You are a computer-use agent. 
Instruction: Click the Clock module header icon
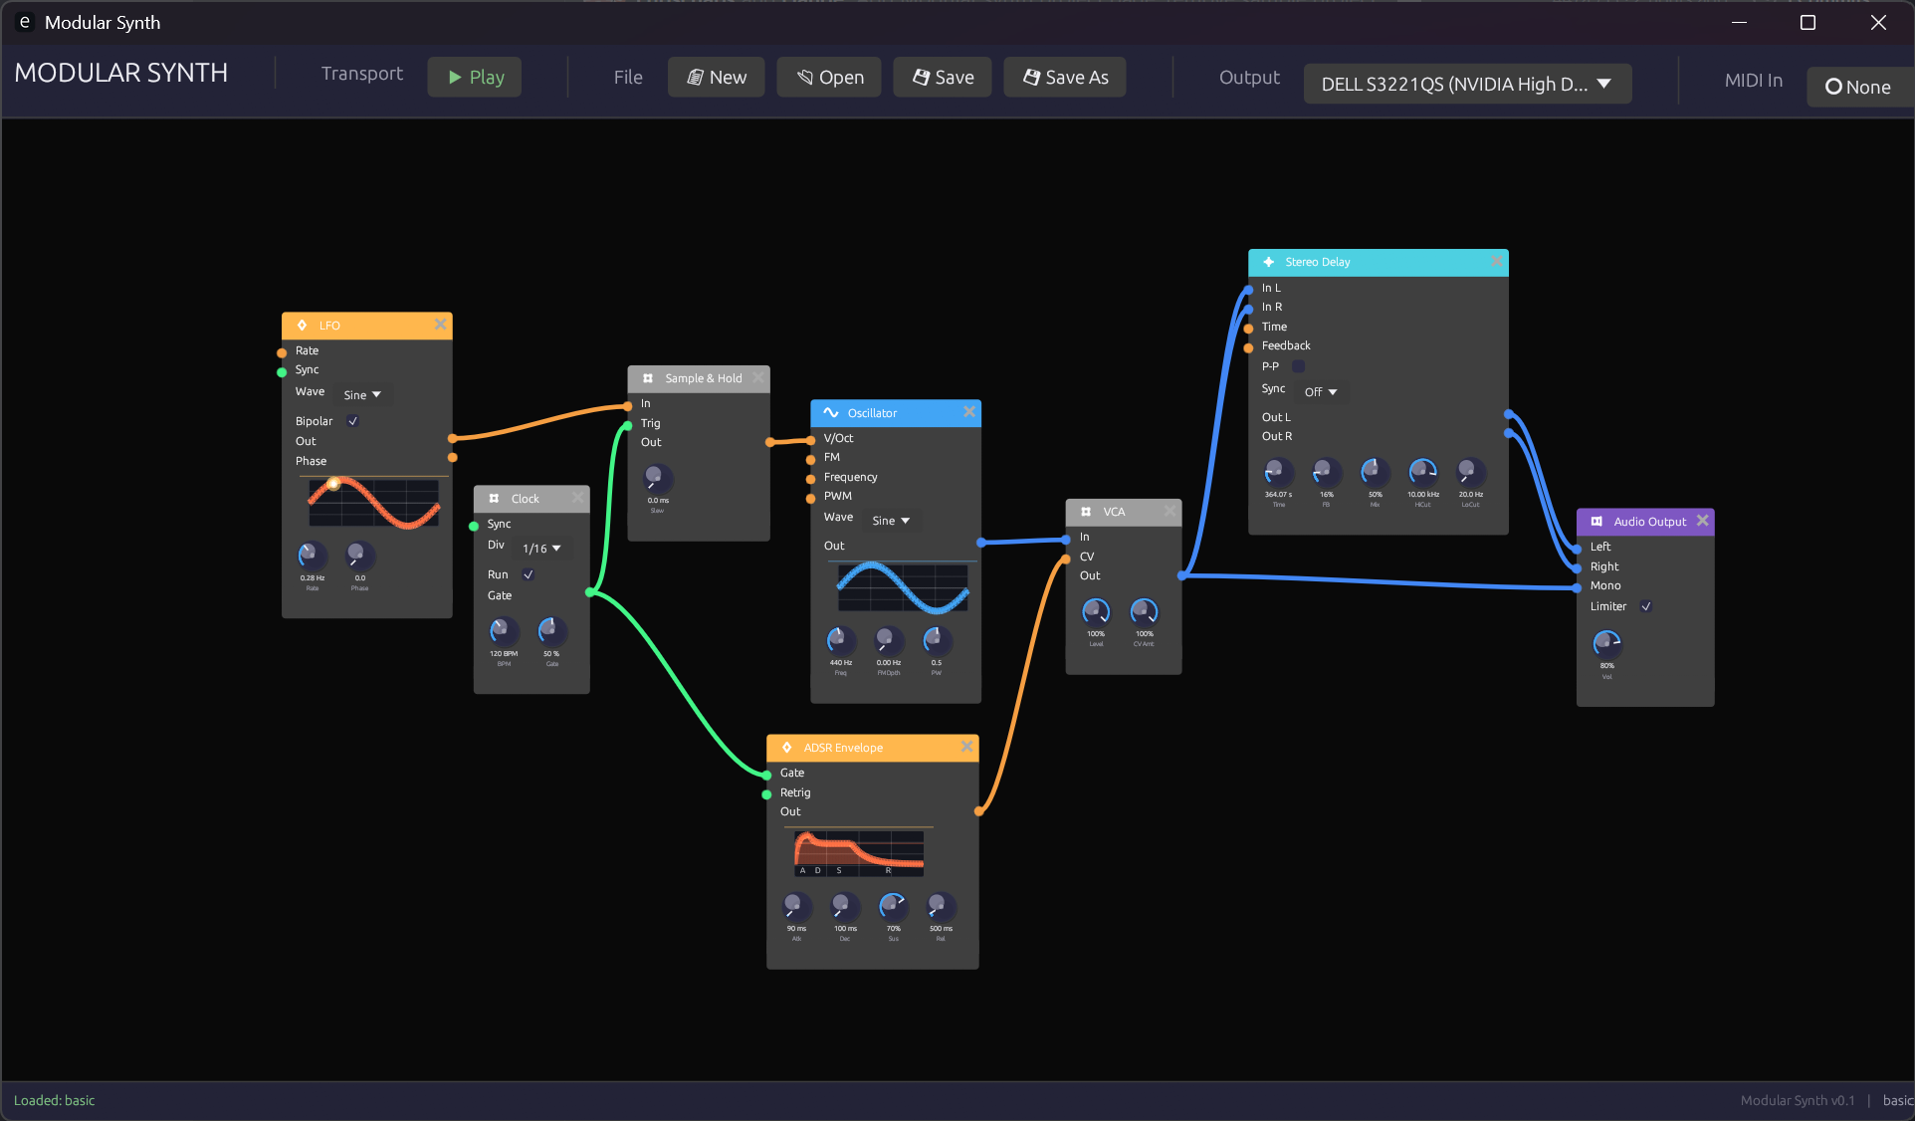pos(496,499)
